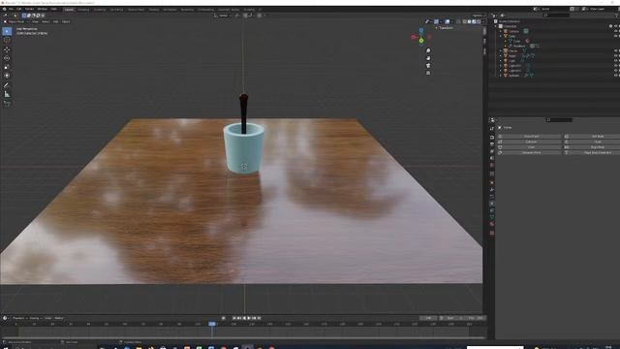Collapse the Transform sidebar panel

437,28
